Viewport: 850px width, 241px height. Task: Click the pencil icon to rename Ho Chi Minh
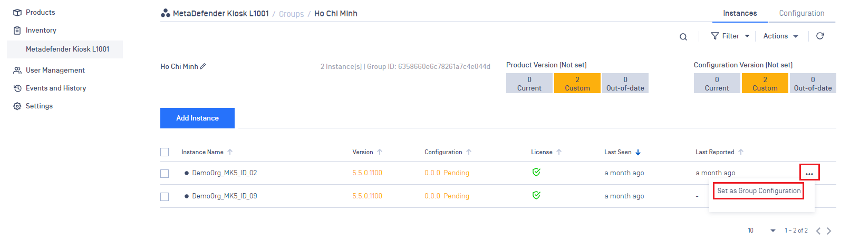tap(203, 66)
